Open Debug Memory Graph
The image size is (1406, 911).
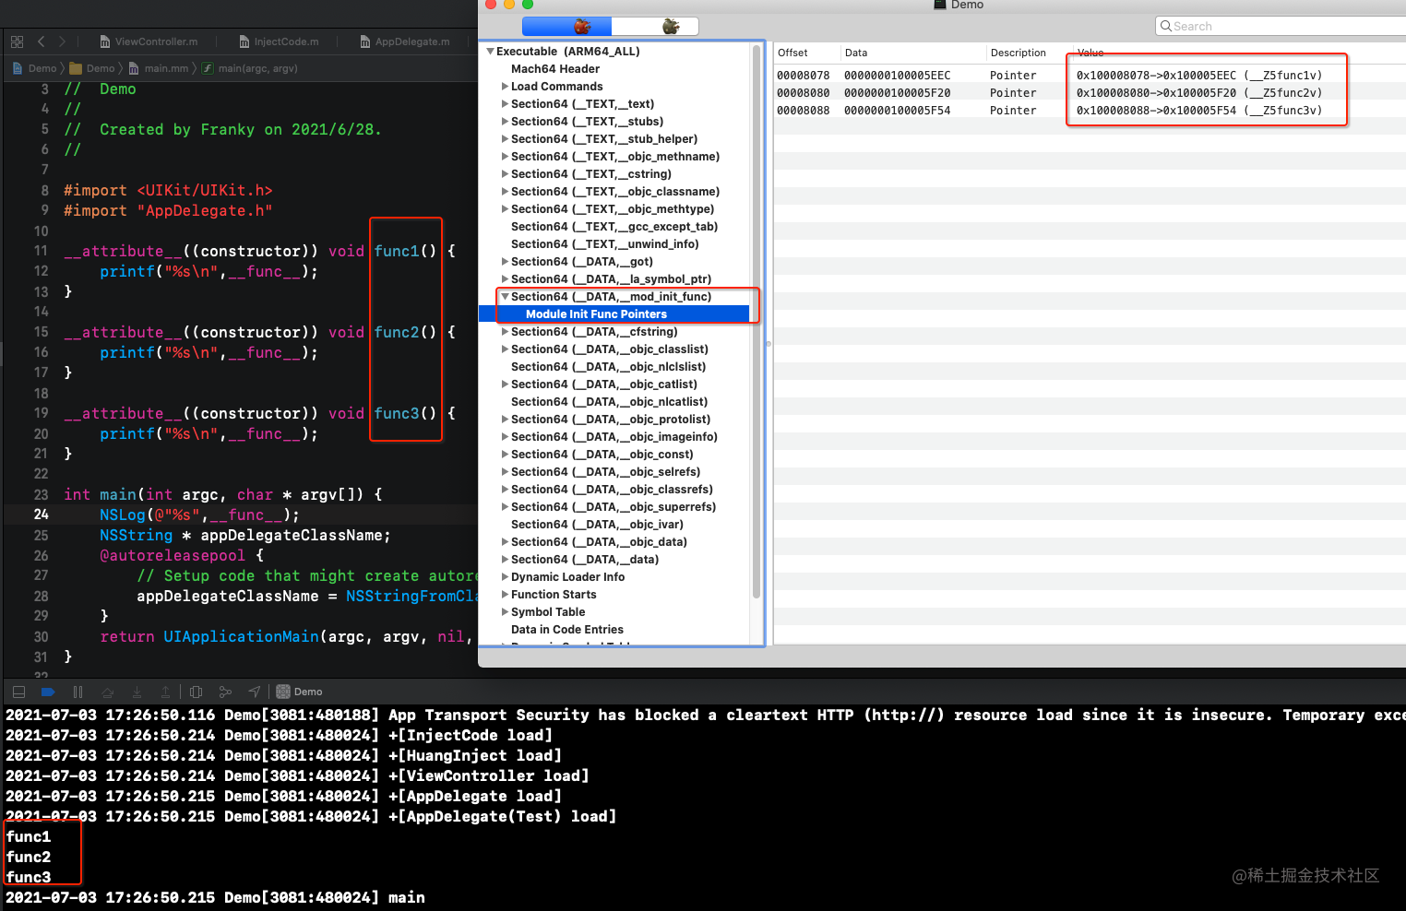(225, 692)
